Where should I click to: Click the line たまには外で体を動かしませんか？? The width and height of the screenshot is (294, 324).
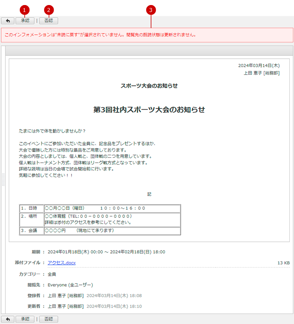pos(52,131)
